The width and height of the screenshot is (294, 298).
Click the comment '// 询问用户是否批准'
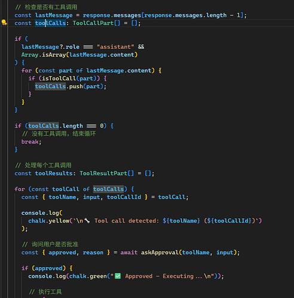[50, 244]
